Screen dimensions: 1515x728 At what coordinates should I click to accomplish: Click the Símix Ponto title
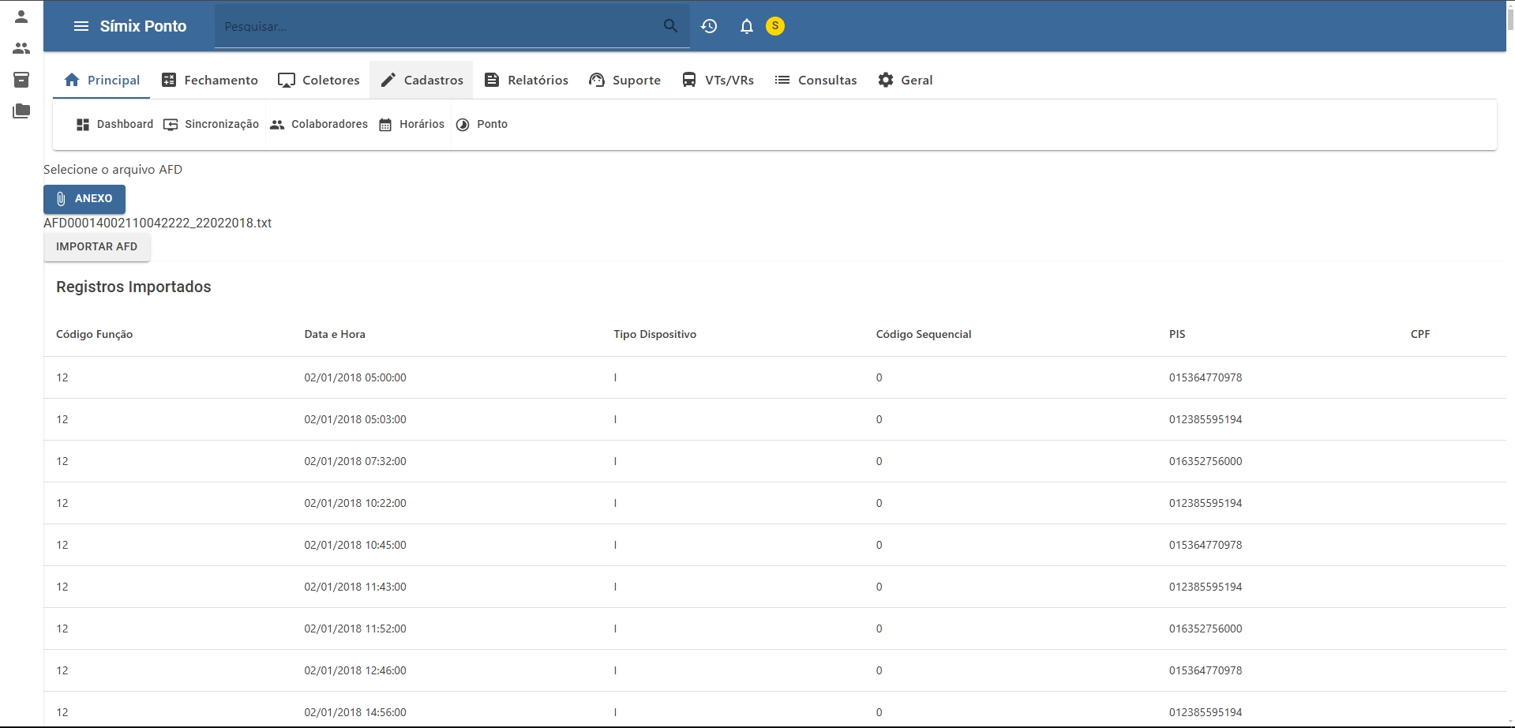tap(143, 26)
